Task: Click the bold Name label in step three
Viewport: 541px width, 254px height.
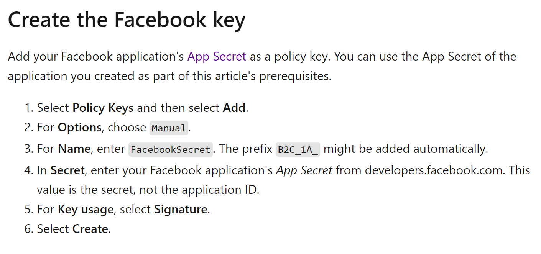Action: click(74, 149)
